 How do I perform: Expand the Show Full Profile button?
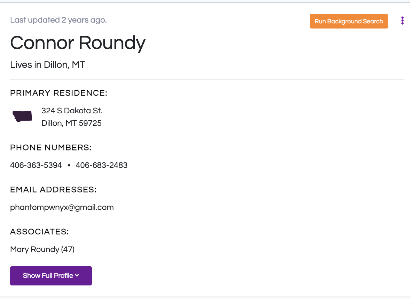click(x=51, y=276)
